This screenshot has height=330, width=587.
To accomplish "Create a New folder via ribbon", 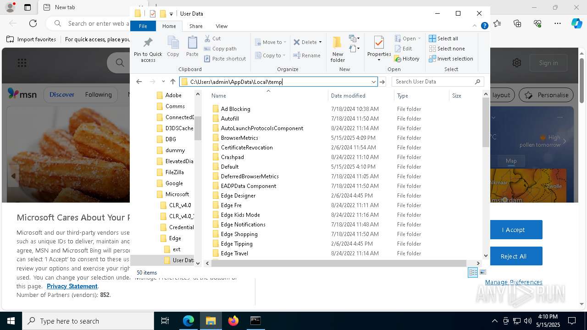I will pyautogui.click(x=338, y=49).
